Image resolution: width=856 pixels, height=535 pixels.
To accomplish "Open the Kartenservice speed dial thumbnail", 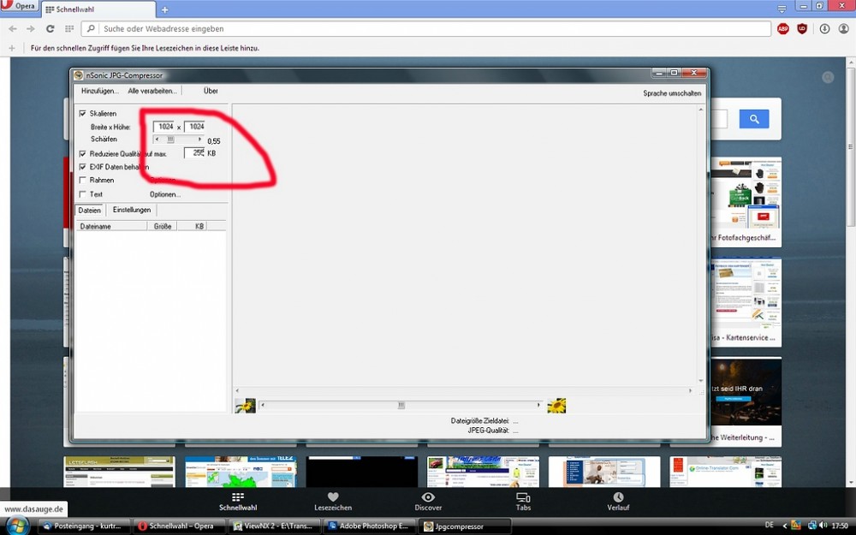I will tap(746, 302).
